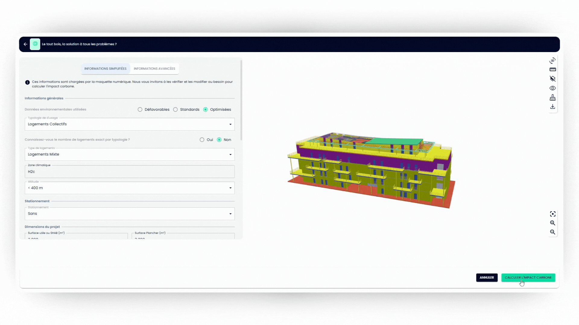Click the Dimensions du projet heading
Viewport: 579px width, 325px height.
coord(42,227)
